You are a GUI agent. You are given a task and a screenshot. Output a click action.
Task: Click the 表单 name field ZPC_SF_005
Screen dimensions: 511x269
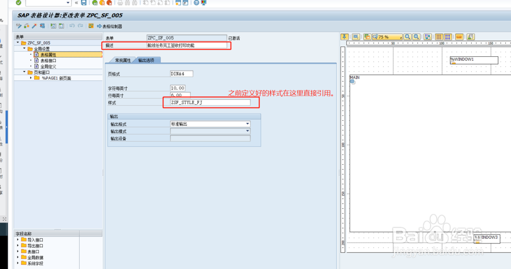tap(187, 38)
